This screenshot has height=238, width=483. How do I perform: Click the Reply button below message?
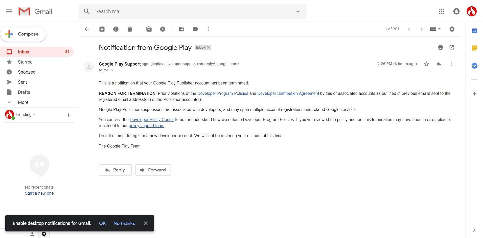115,170
